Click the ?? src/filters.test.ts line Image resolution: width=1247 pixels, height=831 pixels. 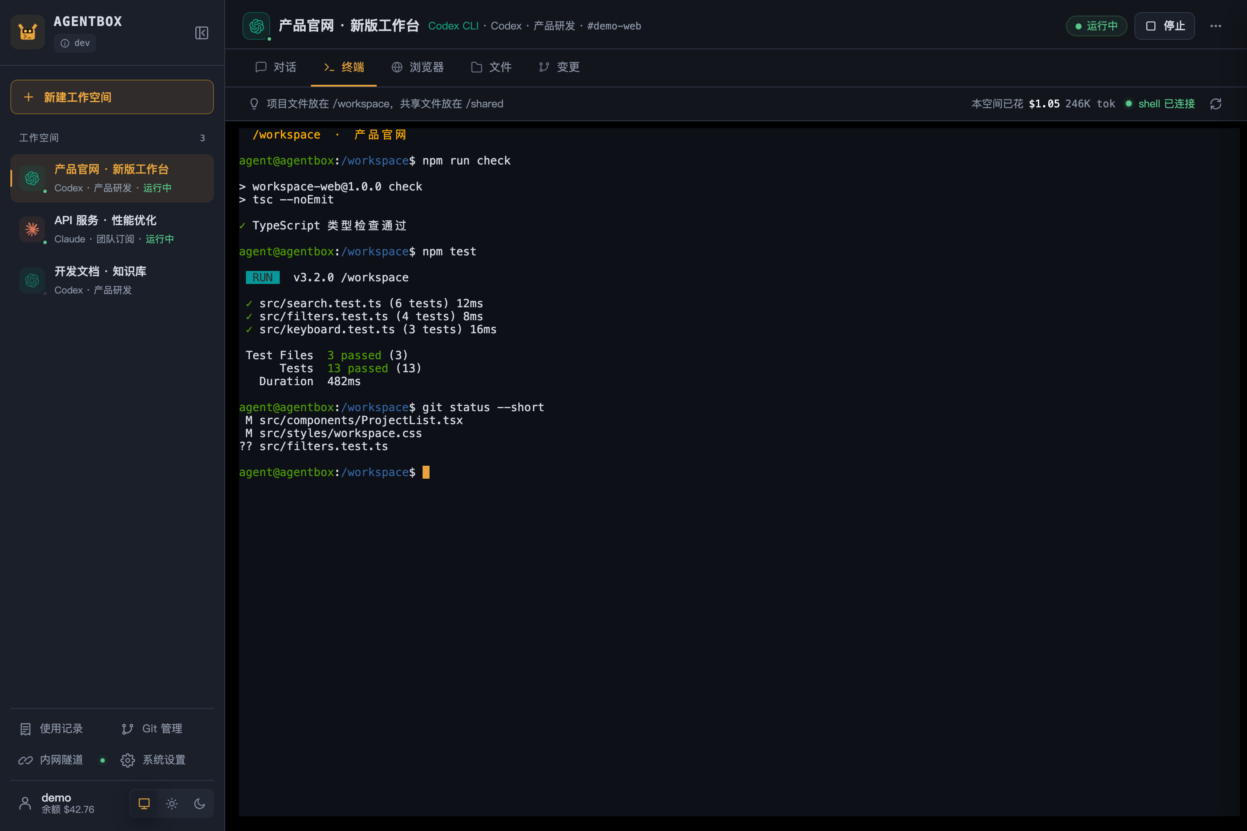(313, 446)
